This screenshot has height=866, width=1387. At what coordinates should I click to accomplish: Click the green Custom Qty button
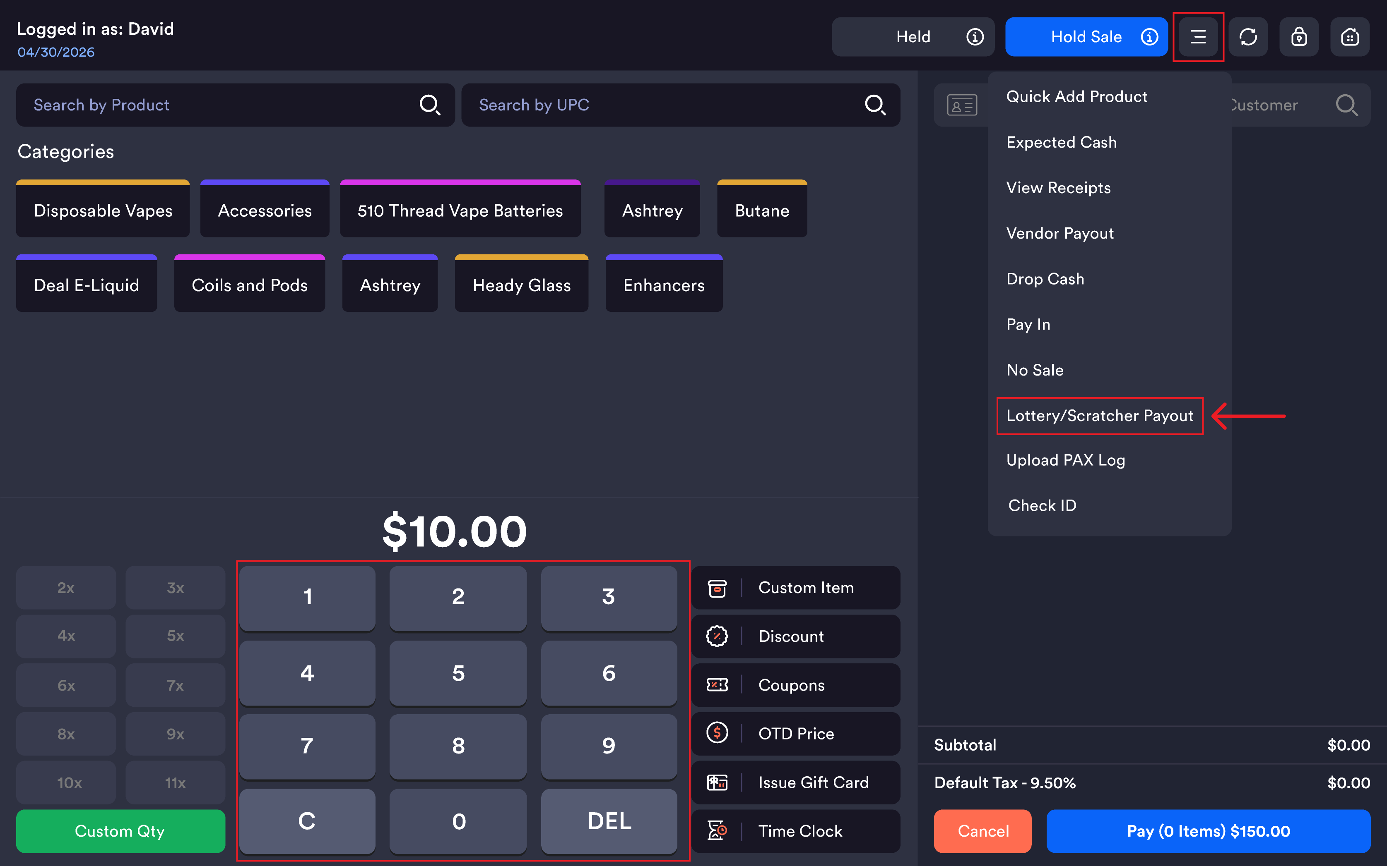[120, 831]
